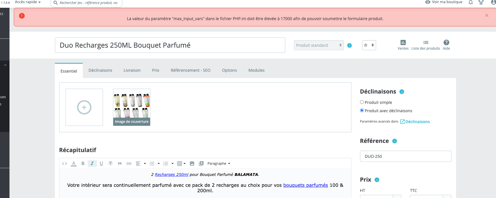Switch to the Livraison tab

click(x=132, y=70)
